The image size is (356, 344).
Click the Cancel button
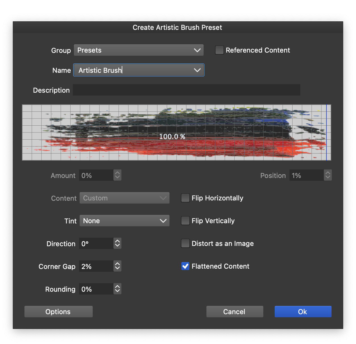235,312
